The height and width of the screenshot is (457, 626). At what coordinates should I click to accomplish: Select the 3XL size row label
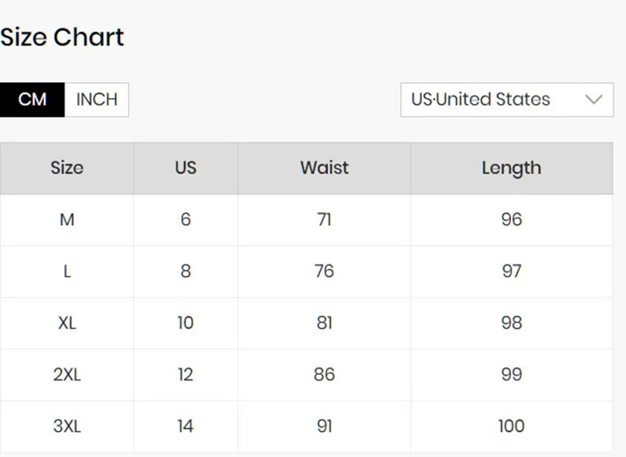[x=67, y=426]
